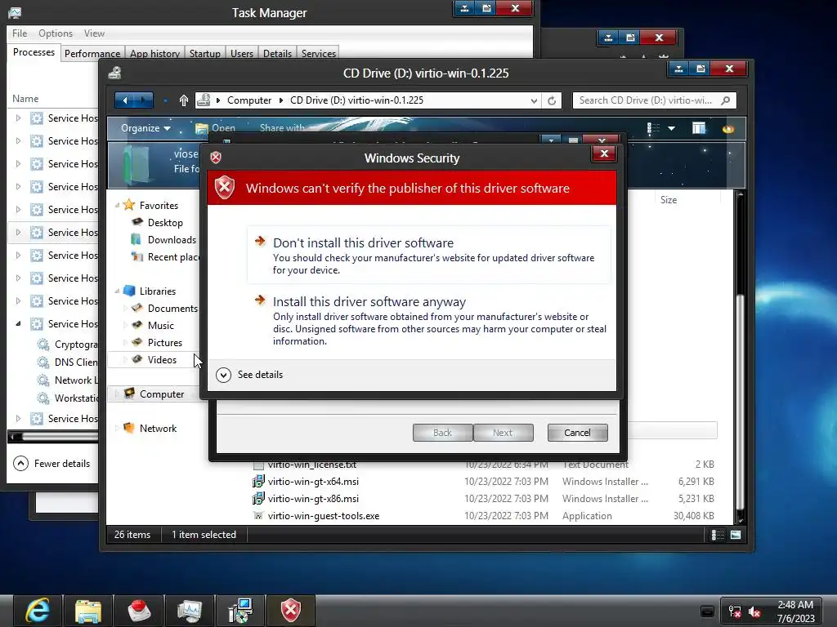Screen dimensions: 837x627
Task: Click the Libraries icon in navigation pane
Action: [129, 291]
